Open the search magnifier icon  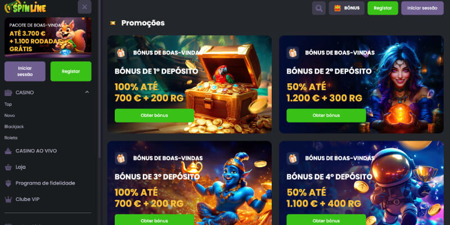click(318, 8)
